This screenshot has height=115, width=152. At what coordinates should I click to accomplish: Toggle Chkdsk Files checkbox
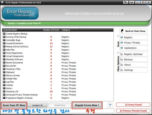[x=4, y=78]
